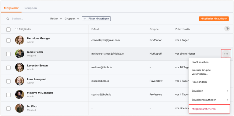Screen dimensions: 234x116
Task: Check the select-all checkbox beside 18 Mitglieder
Action: click(x=8, y=29)
